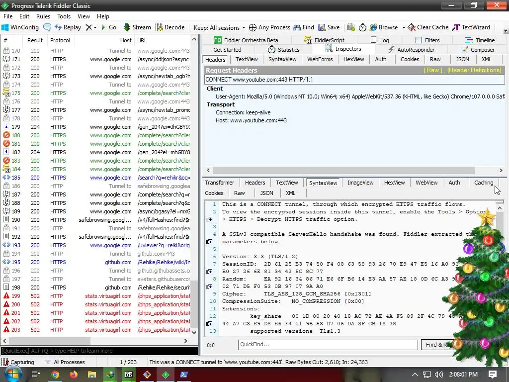The image size is (509, 382).
Task: Click the warning icon of session 203
Action: (x=6, y=330)
